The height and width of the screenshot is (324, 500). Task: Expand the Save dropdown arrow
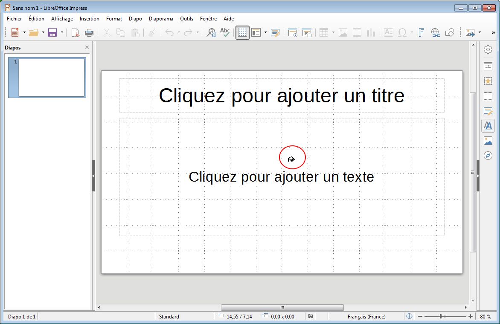click(62, 32)
